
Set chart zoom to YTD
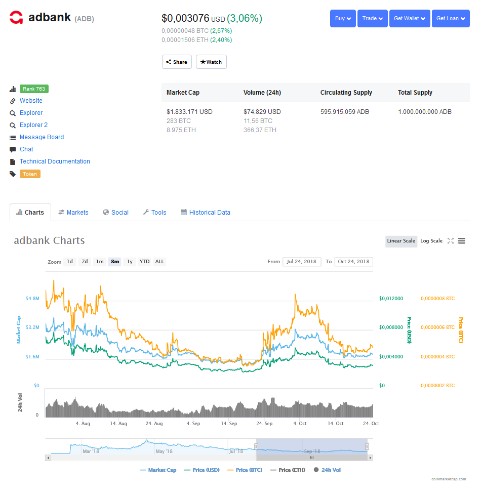145,262
